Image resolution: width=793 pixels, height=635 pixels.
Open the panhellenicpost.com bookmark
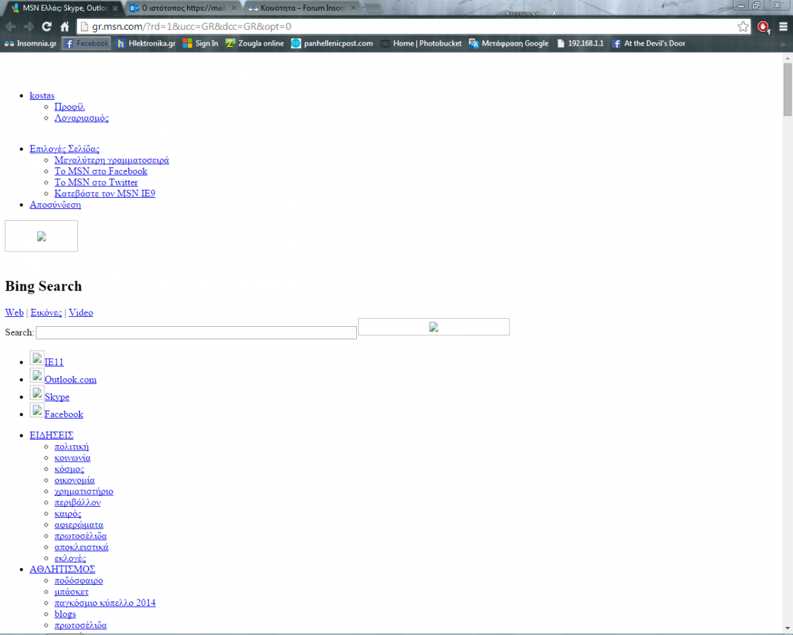pyautogui.click(x=332, y=44)
